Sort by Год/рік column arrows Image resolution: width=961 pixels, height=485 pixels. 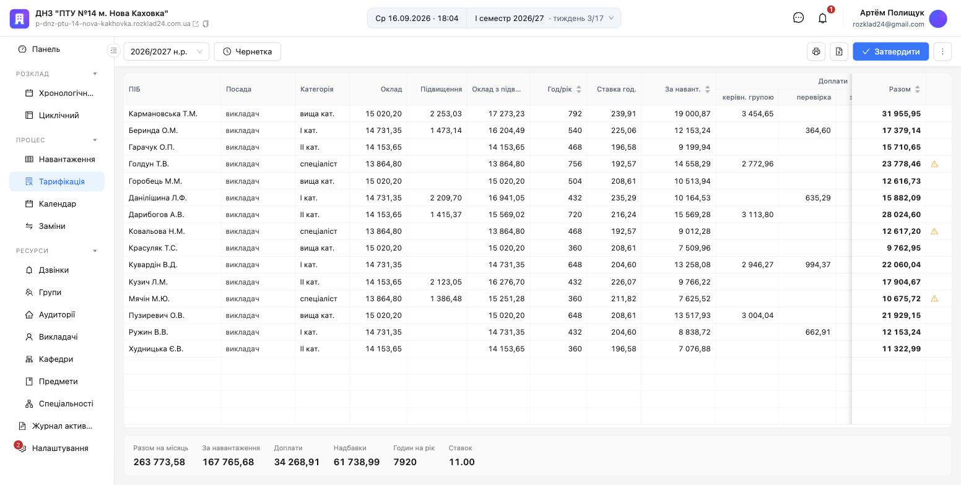pyautogui.click(x=579, y=89)
